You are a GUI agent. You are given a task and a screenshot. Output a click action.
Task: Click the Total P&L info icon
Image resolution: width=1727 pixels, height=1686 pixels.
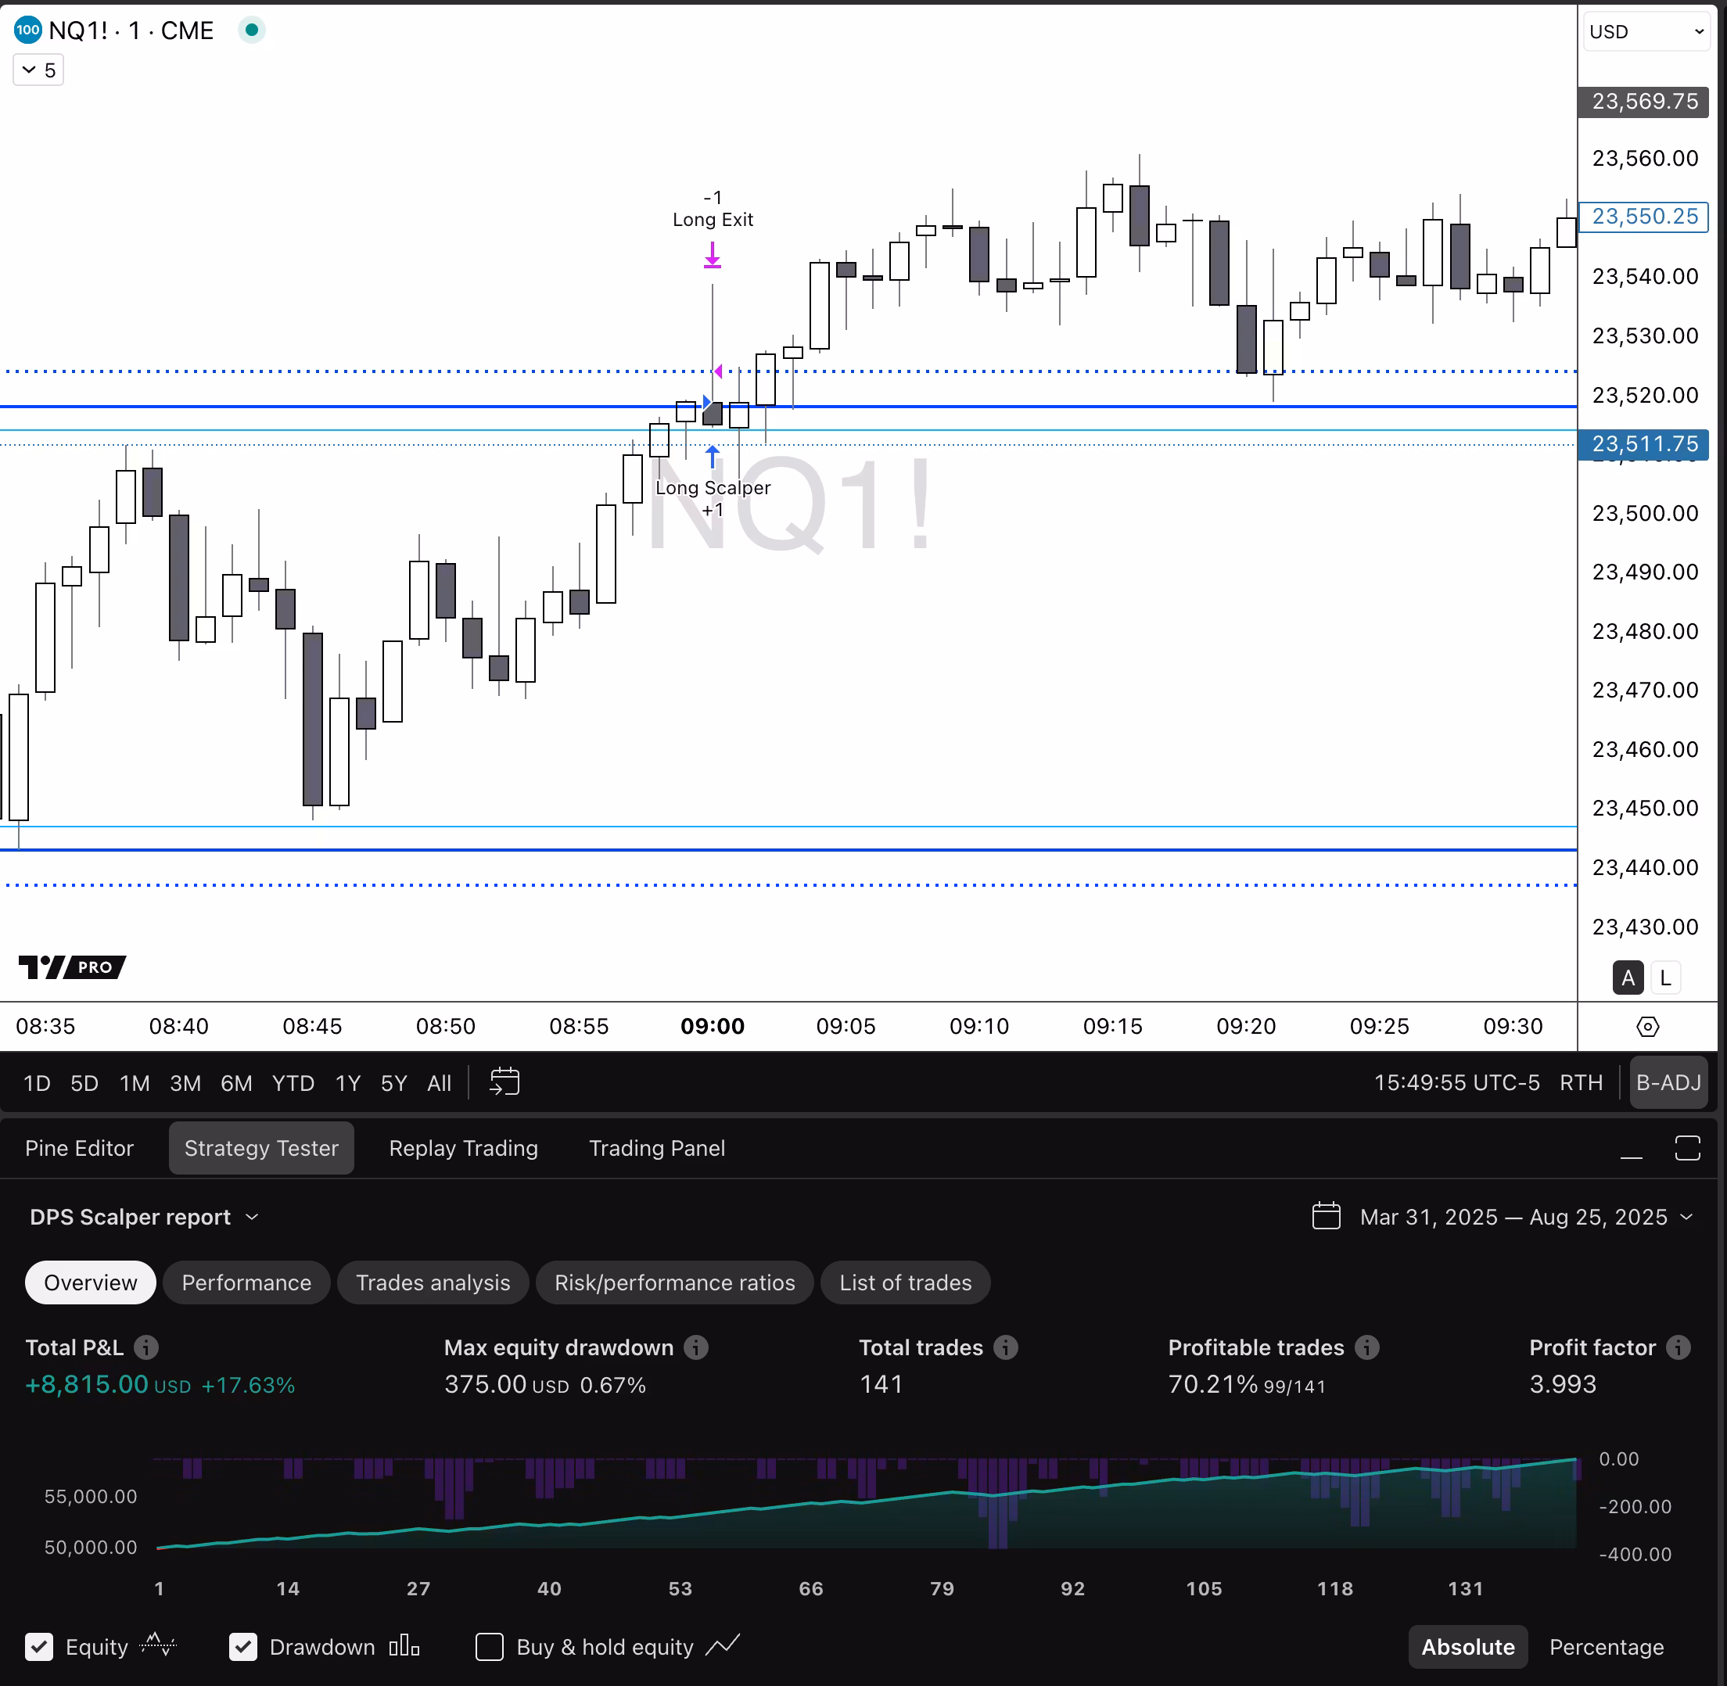coord(146,1347)
